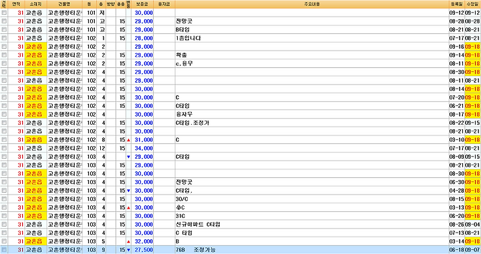Check the box of the row registered 09-16
Image resolution: width=481 pixels, height=254 pixels.
4,47
